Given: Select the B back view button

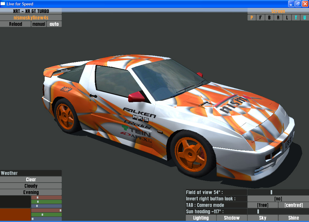Looking at the screenshot, I should 269,18.
